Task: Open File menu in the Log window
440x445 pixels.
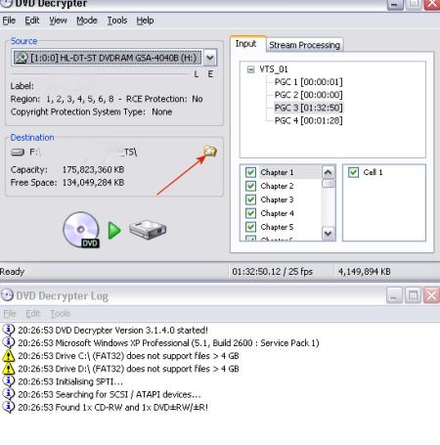Action: tap(10, 314)
